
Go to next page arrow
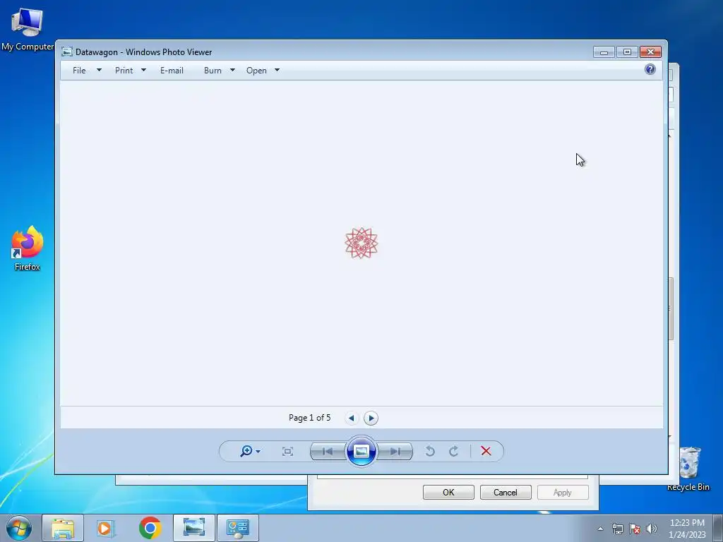(x=371, y=418)
